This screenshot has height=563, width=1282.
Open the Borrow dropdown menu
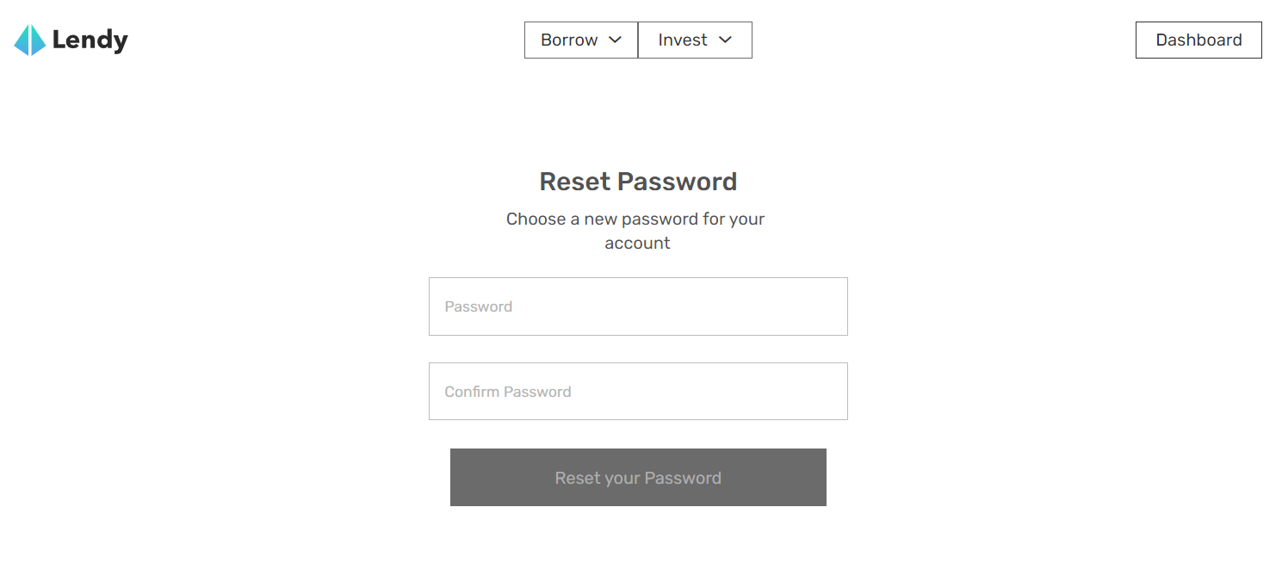click(x=581, y=40)
